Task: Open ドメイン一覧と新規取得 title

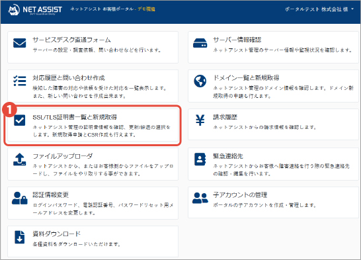Action: pos(246,77)
